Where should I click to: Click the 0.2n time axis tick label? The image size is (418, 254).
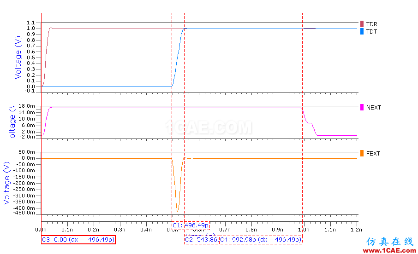(94, 230)
